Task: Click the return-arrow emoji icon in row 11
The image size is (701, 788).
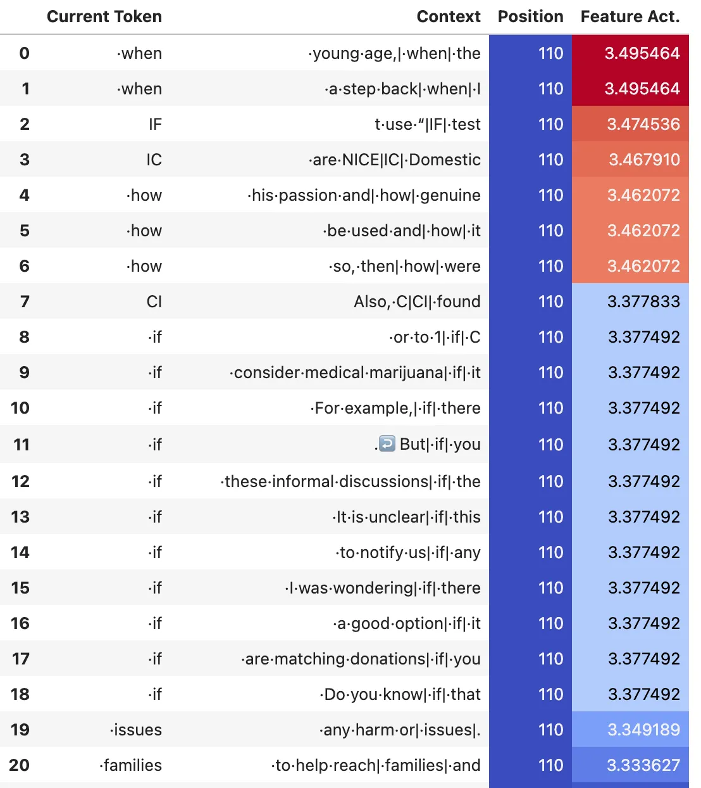Action: pos(387,443)
